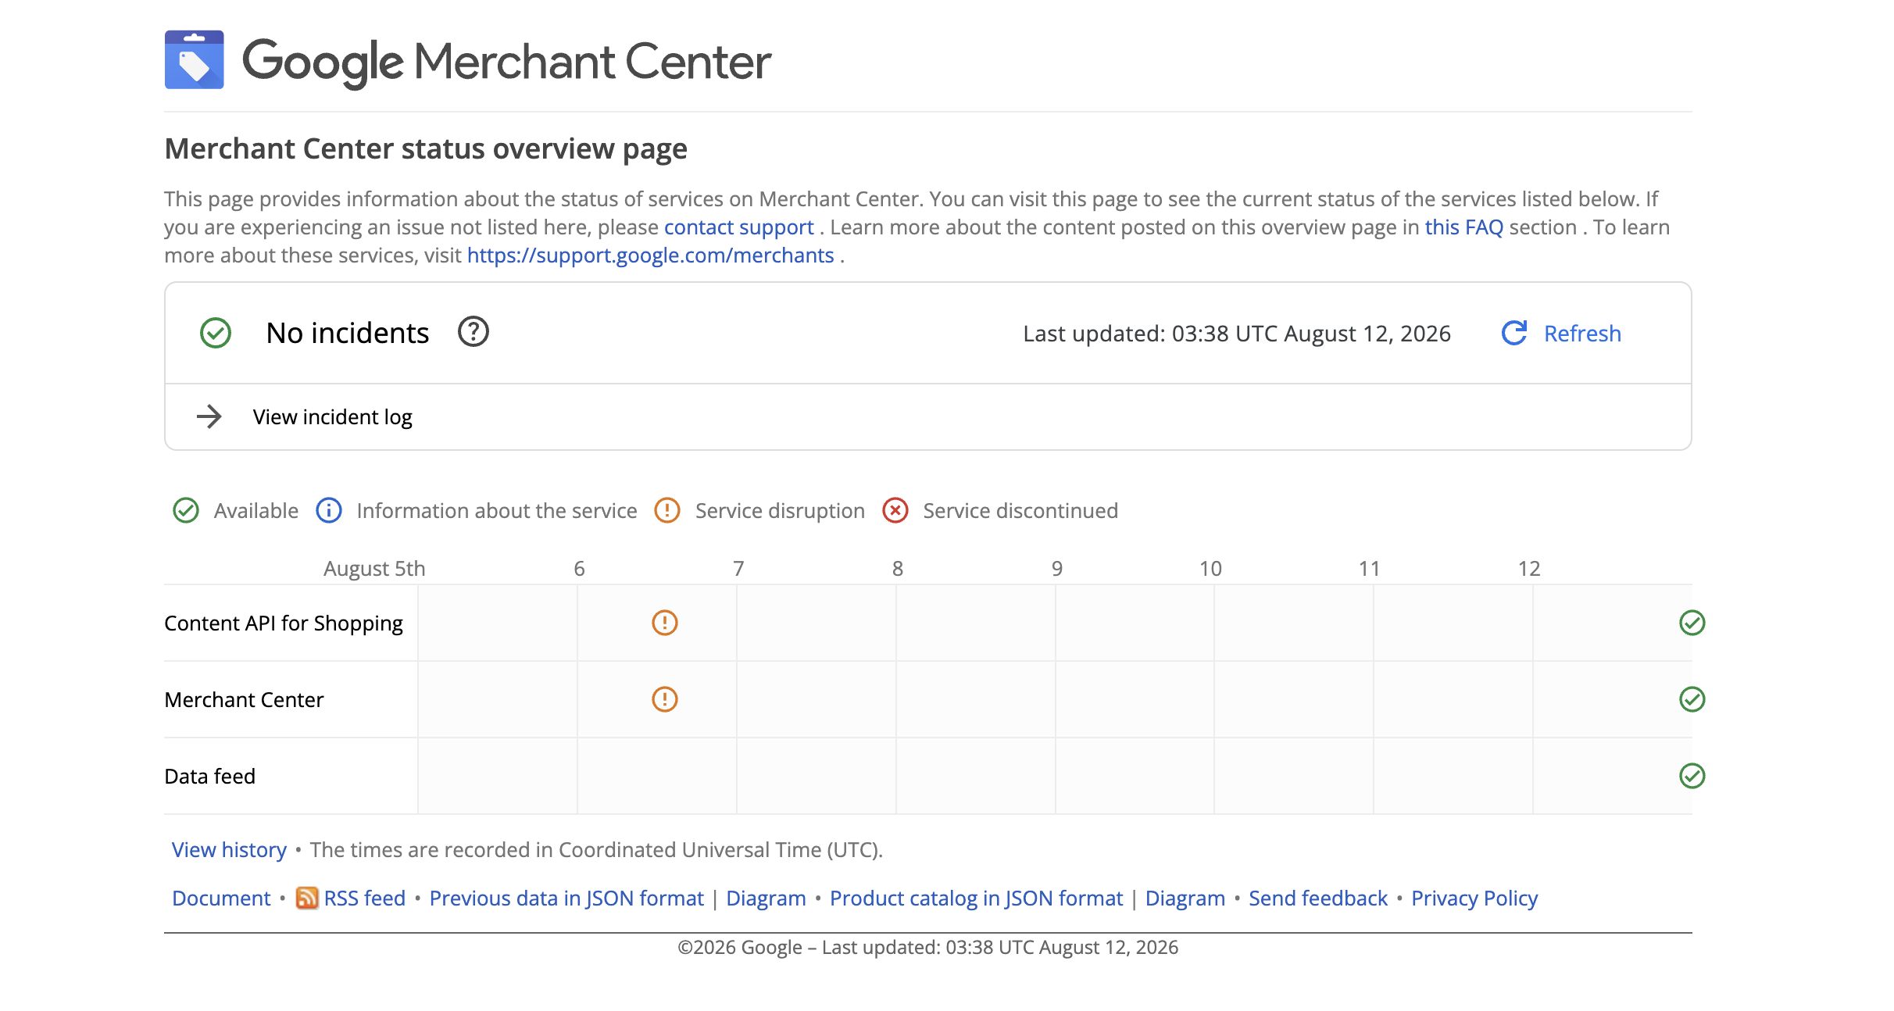Click the Service discontinued legend icon

click(895, 510)
